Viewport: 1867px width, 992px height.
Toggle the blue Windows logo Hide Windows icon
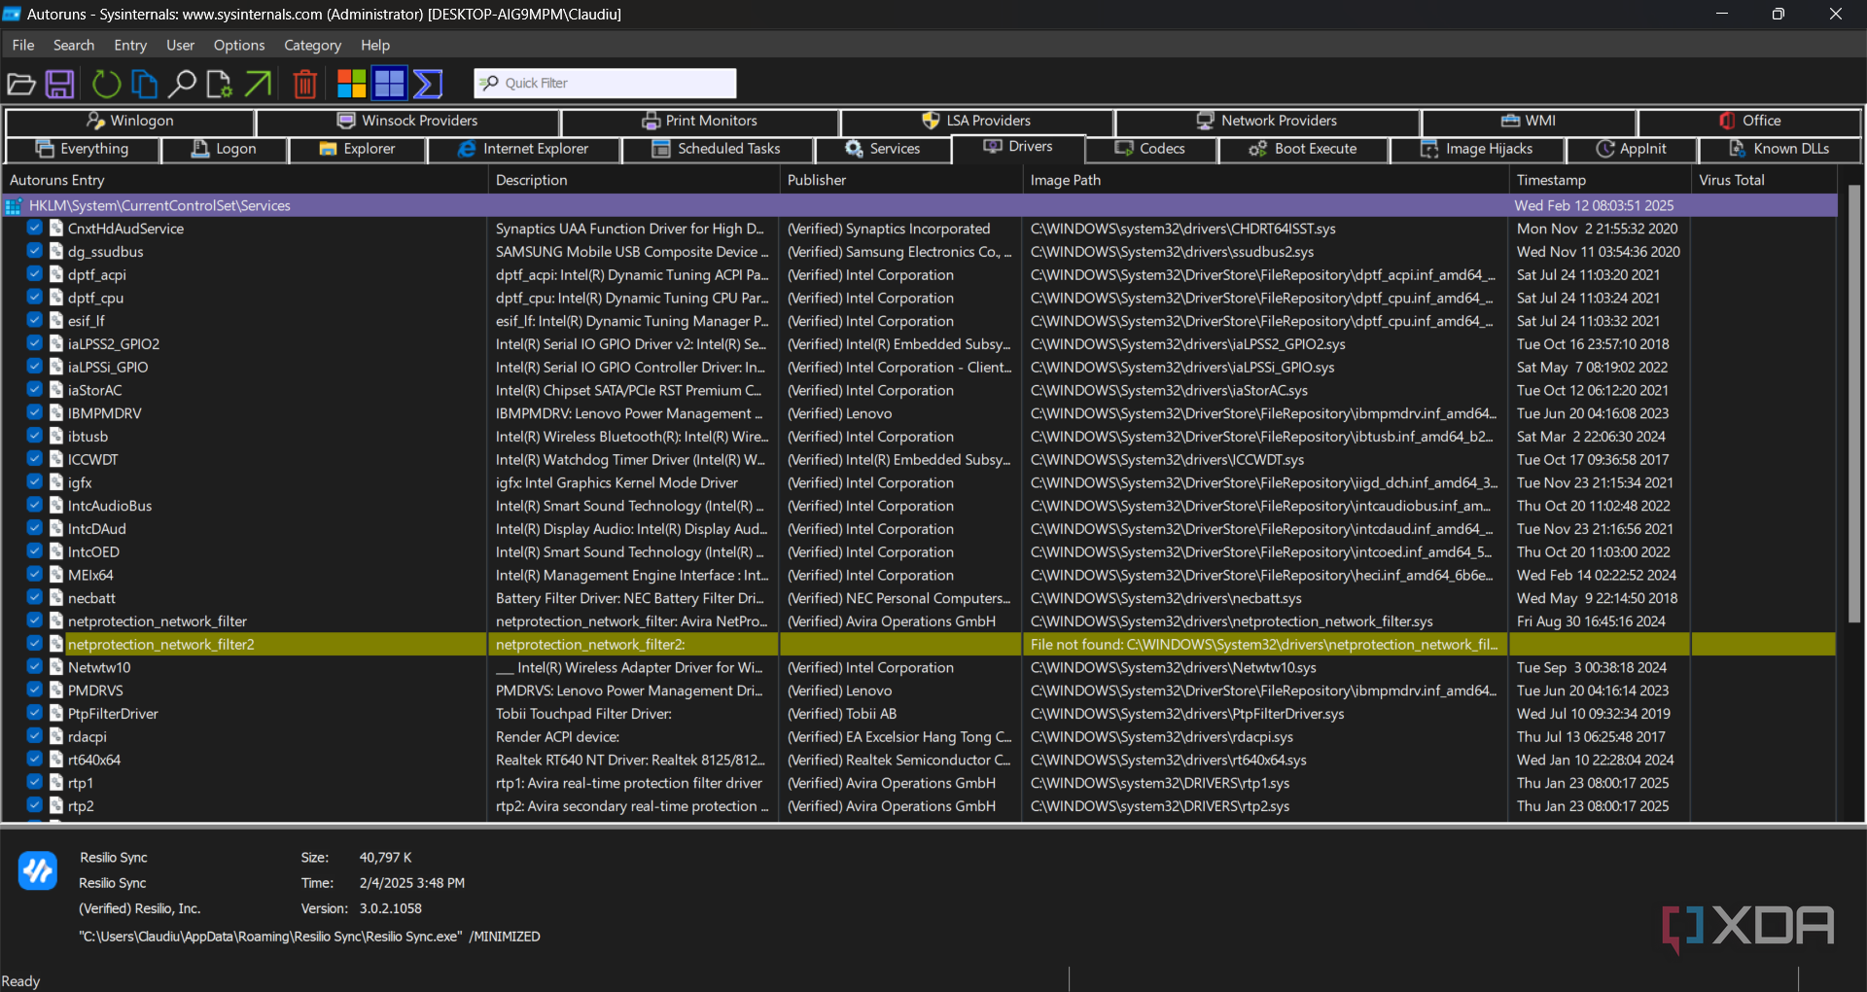click(389, 84)
